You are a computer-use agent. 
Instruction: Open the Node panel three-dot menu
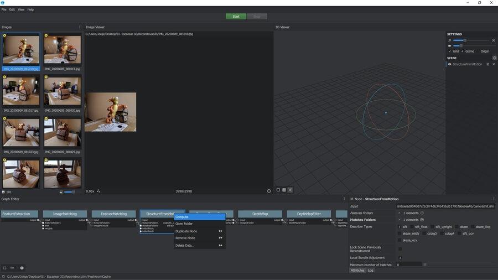click(494, 199)
